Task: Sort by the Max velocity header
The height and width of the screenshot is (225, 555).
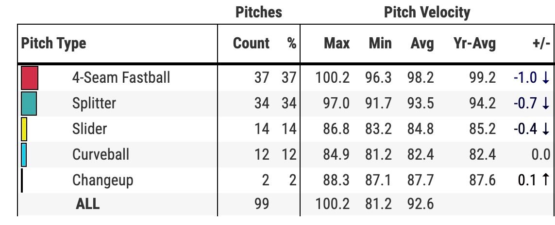Action: (336, 44)
